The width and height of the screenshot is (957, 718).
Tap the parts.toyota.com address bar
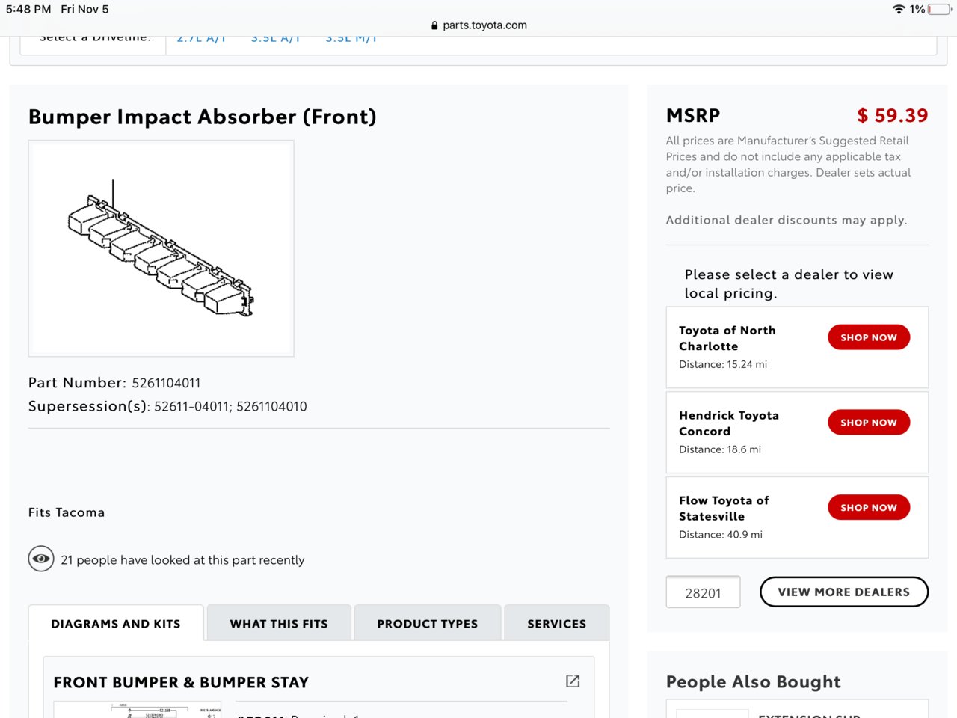(478, 25)
